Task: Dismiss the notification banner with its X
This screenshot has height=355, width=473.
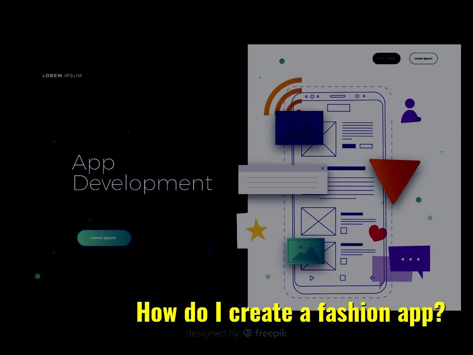Action: click(x=323, y=168)
